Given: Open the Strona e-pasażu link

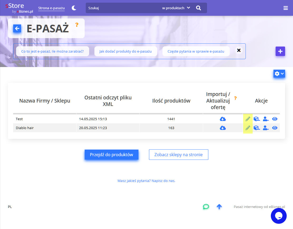Looking at the screenshot, I should point(51,8).
